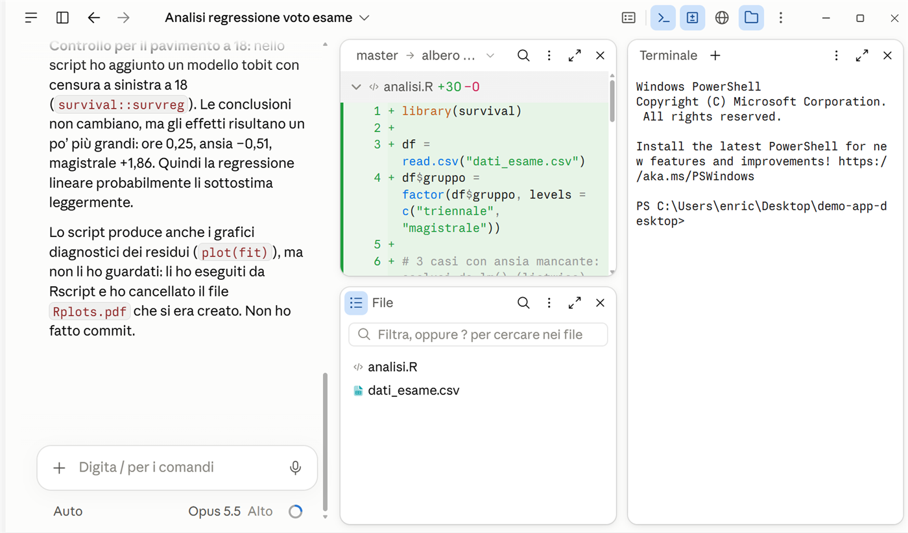Close the diff panel

tap(600, 56)
